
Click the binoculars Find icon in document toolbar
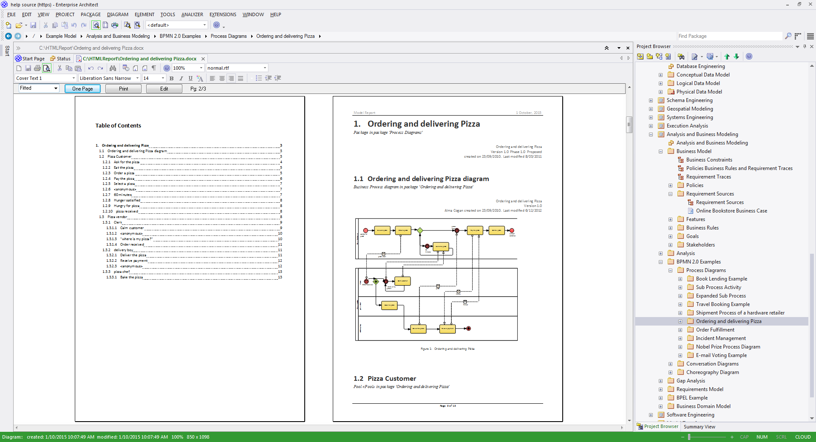pyautogui.click(x=113, y=68)
